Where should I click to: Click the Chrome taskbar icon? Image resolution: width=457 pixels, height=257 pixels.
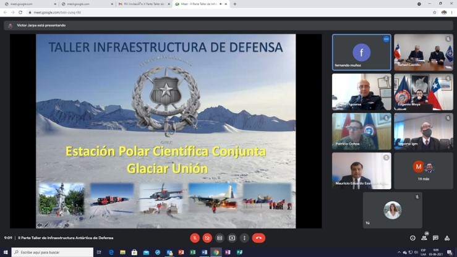(x=216, y=252)
